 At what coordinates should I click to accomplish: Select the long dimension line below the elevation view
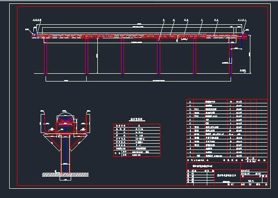139,81
